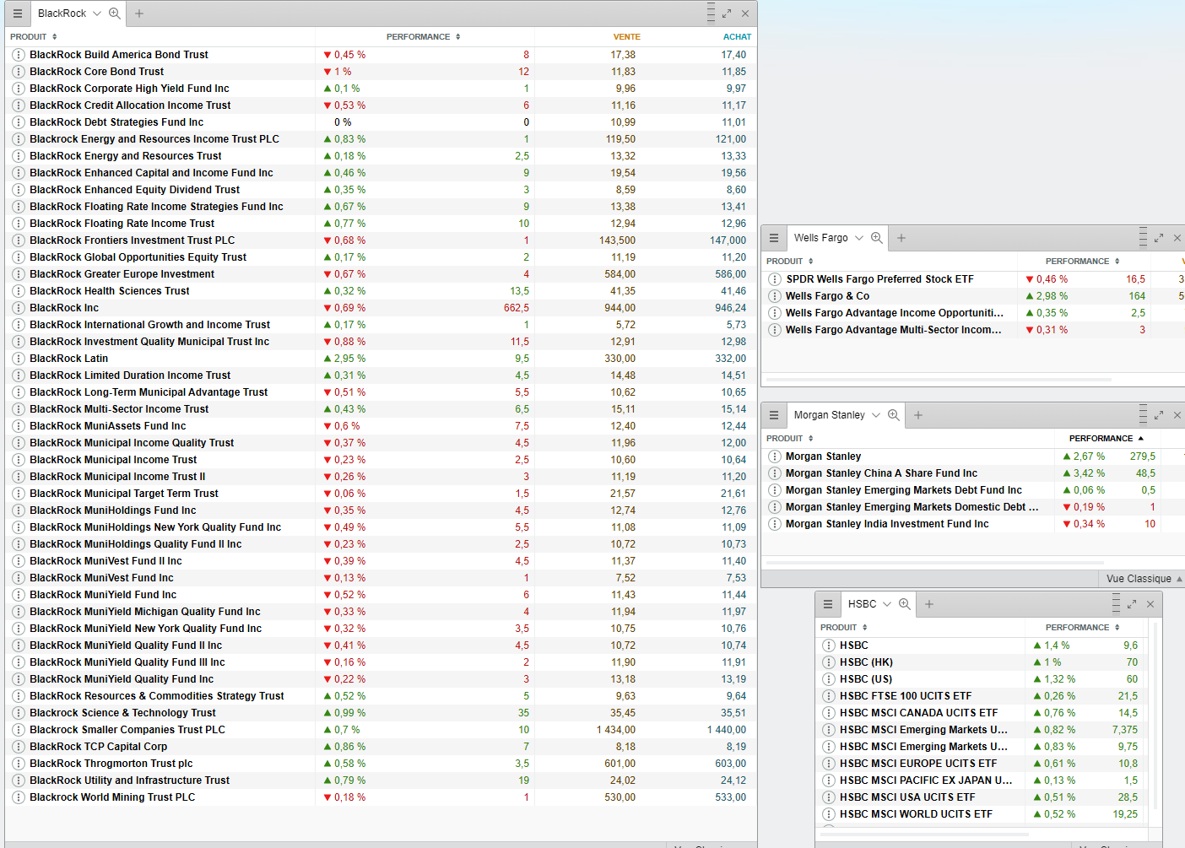
Task: Click the VENTE column header
Action: click(x=626, y=37)
